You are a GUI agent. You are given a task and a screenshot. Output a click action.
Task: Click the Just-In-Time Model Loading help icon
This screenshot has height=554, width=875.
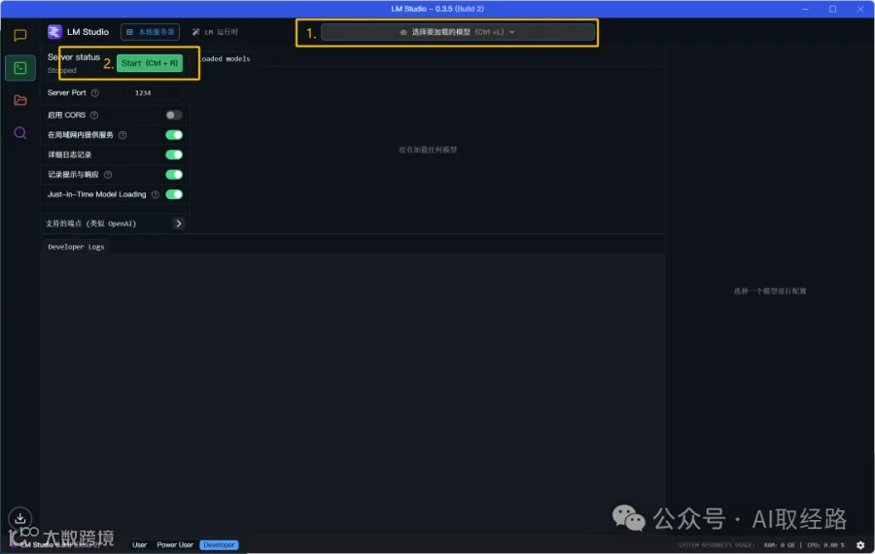click(x=156, y=194)
